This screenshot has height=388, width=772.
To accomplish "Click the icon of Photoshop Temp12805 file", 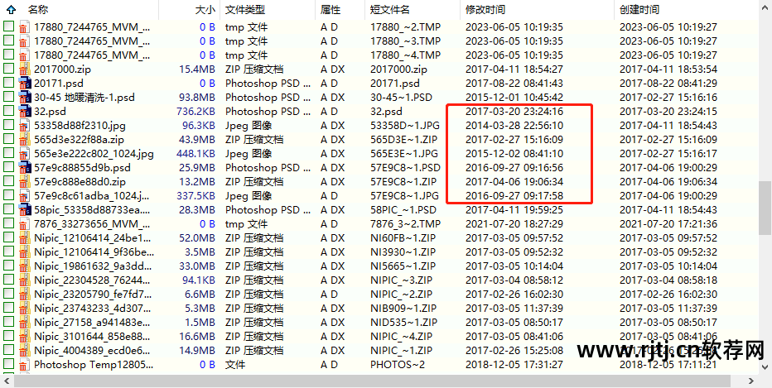I will pyautogui.click(x=24, y=365).
